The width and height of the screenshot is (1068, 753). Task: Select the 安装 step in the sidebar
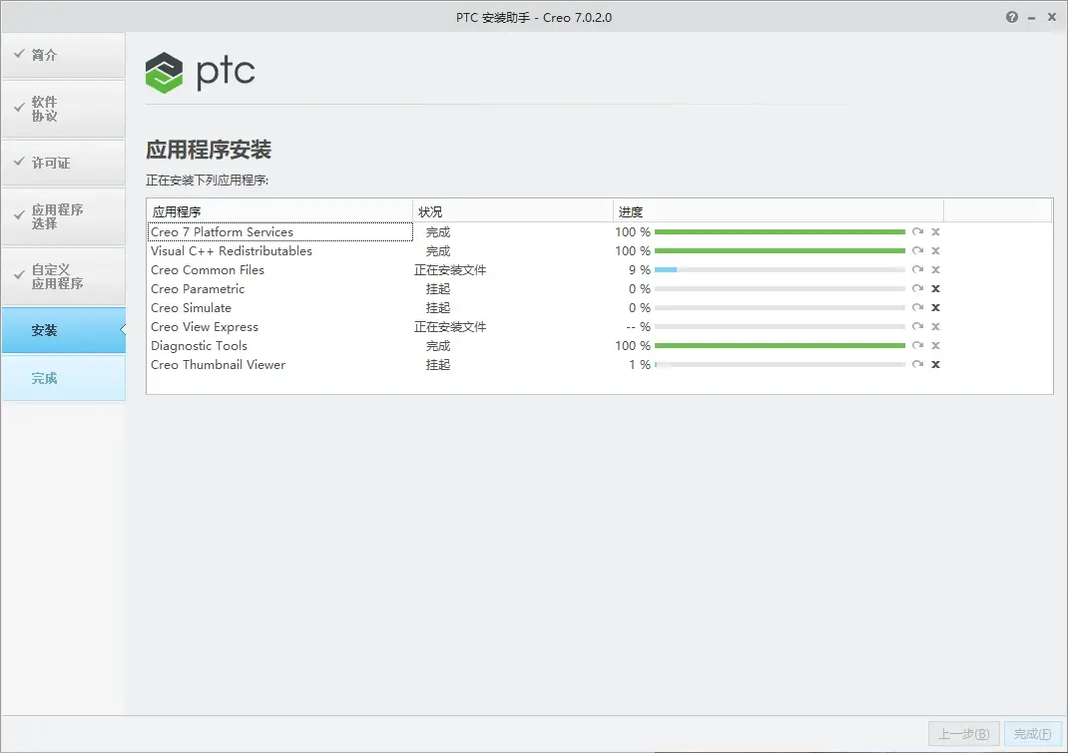click(63, 330)
